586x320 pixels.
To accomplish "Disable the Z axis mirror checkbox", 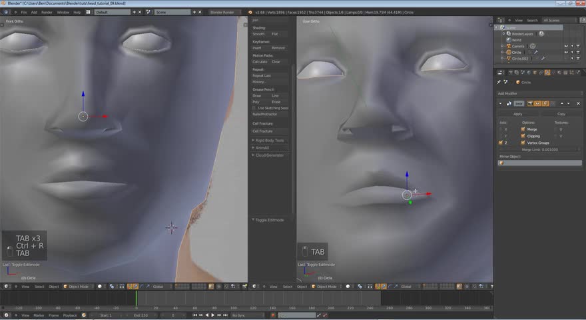I will 501,143.
